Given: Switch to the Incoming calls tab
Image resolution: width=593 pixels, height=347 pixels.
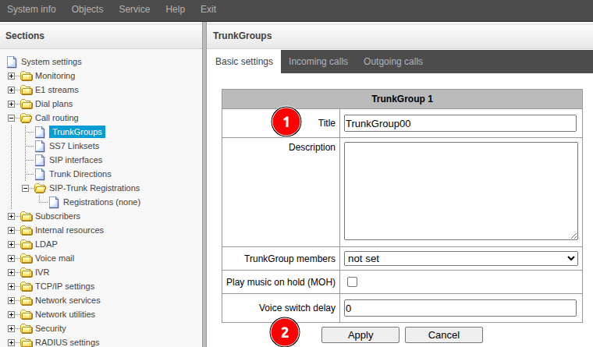Looking at the screenshot, I should click(x=318, y=62).
